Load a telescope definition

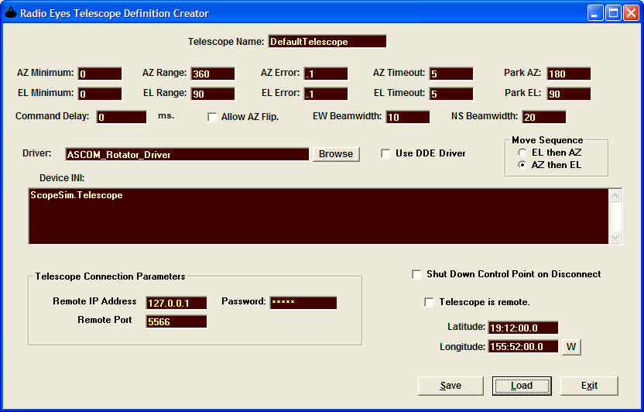[522, 386]
